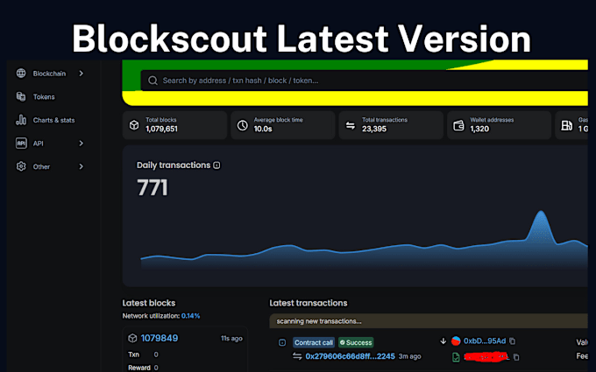Image resolution: width=596 pixels, height=372 pixels.
Task: Click the Txn 0 row in block card
Action: coord(143,354)
